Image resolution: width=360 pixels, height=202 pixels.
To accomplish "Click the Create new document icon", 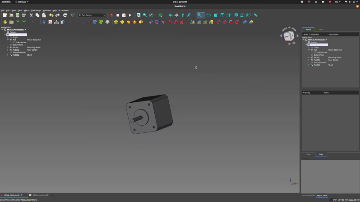I will point(4,15).
